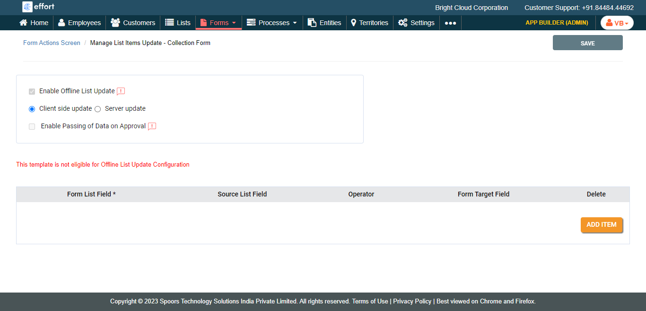Open the VB user profile dropdown
The image size is (646, 311).
(617, 23)
